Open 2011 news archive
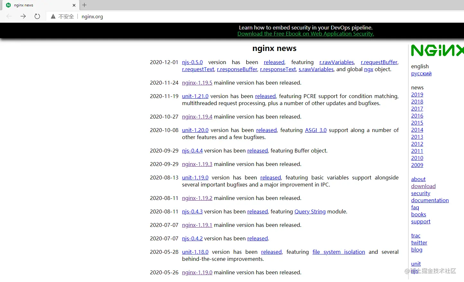464x282 pixels. tap(417, 151)
